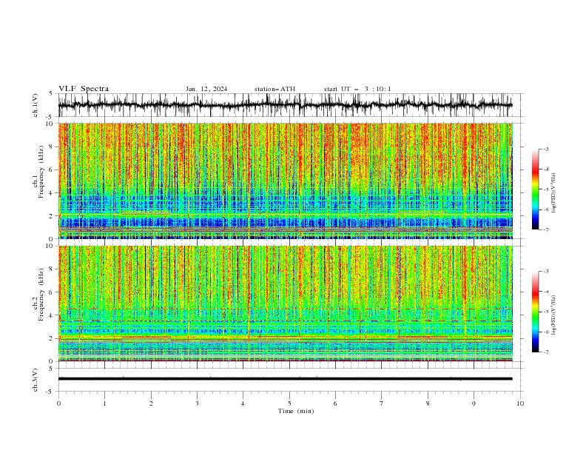The height and width of the screenshot is (453, 586).
Task: Click the "ch.1(V)" waveform axis label
Action: 36,105
